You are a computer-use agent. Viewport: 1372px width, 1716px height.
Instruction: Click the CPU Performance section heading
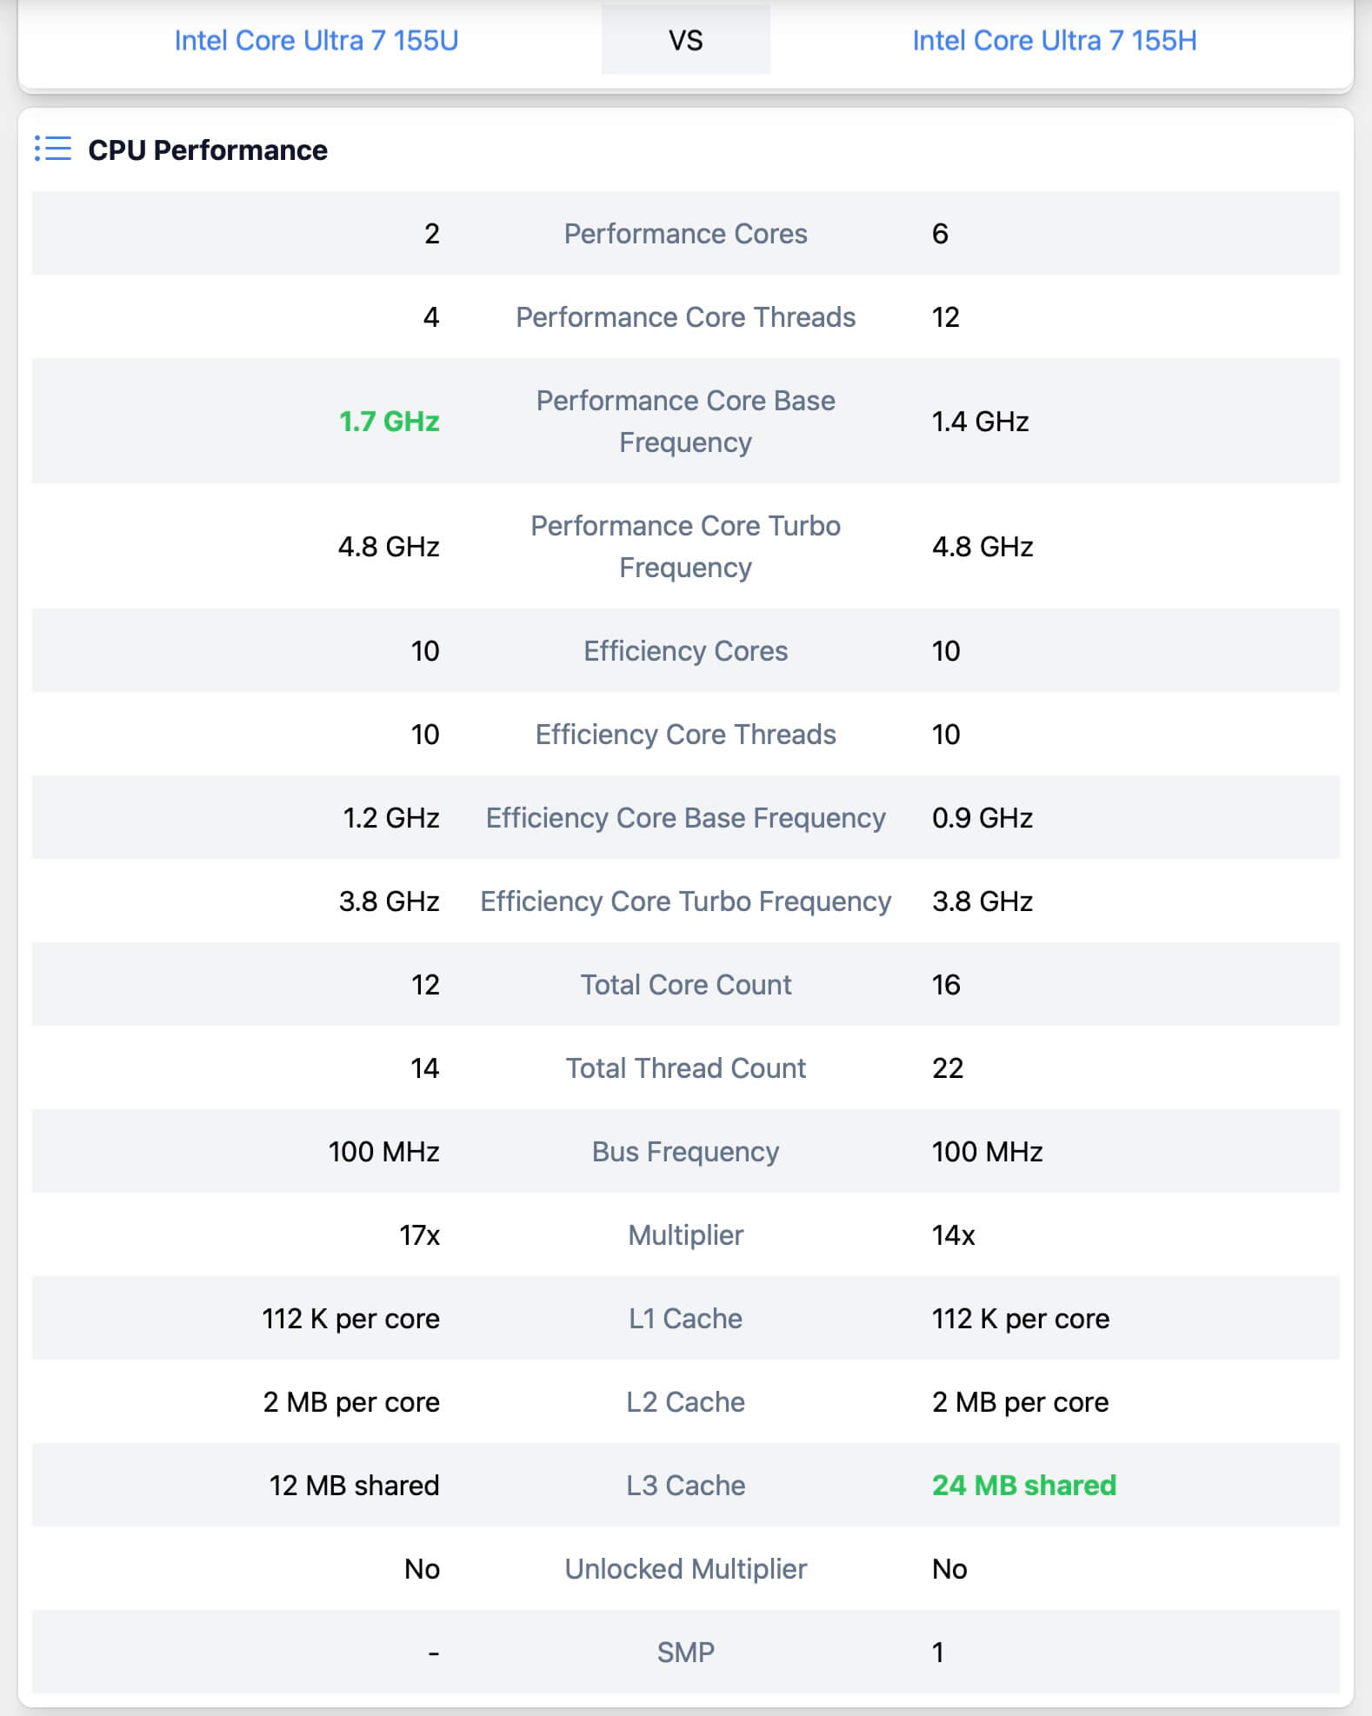point(208,150)
